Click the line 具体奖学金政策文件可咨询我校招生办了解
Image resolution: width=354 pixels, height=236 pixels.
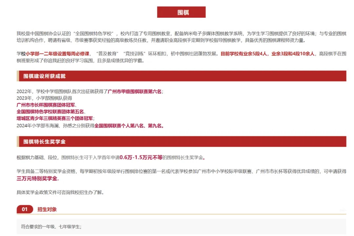(x=60, y=192)
